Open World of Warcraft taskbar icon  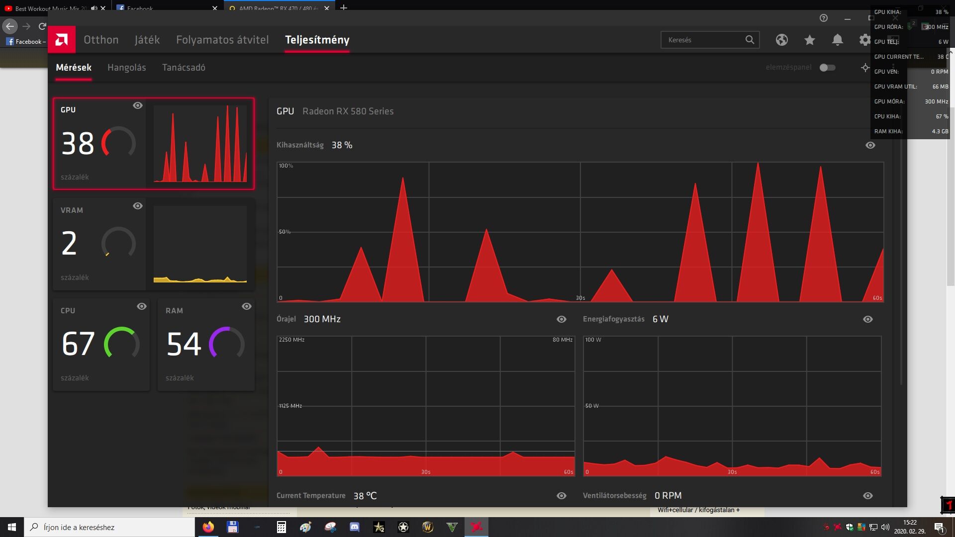[428, 527]
